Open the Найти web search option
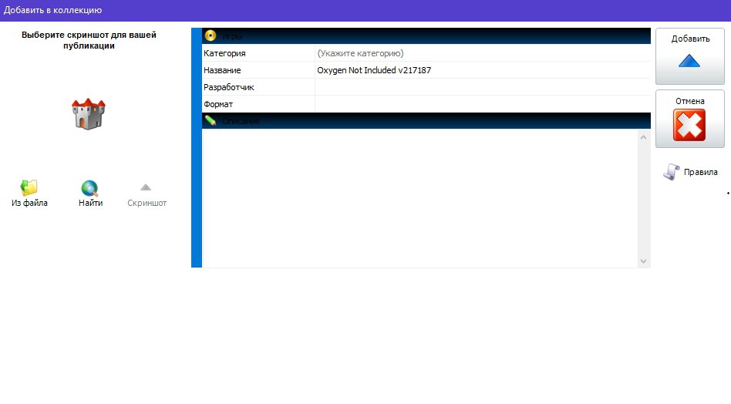731x404 pixels. click(90, 194)
